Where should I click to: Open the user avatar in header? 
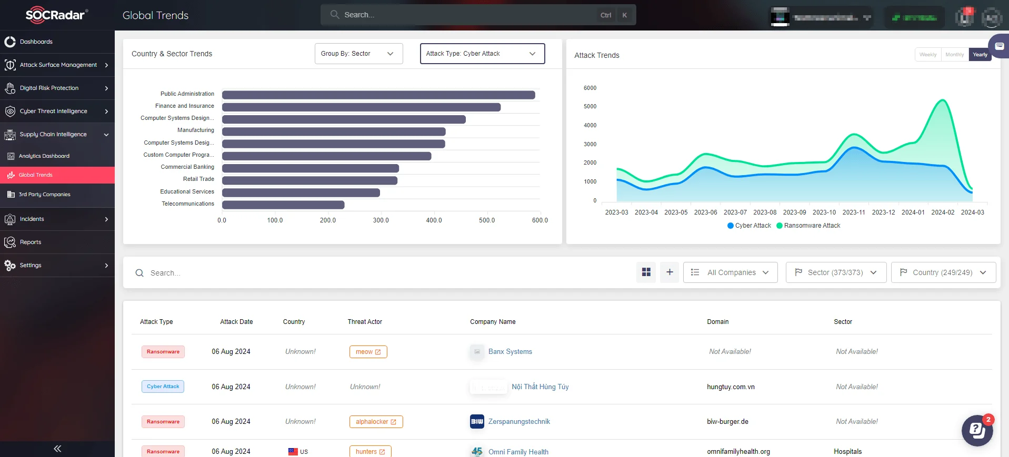pos(992,17)
